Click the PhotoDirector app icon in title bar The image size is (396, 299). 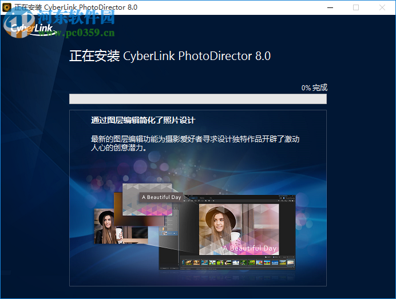[x=7, y=7]
